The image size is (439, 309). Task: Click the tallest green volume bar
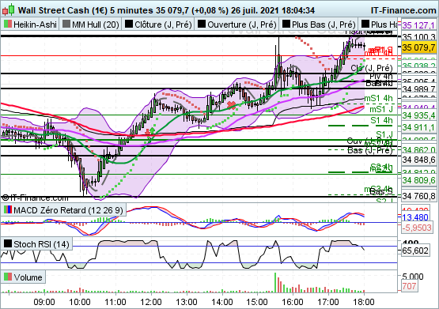click(x=275, y=282)
